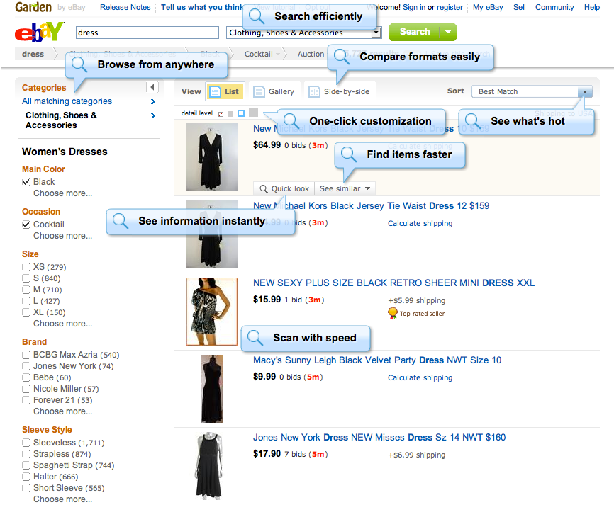Click the green Search button
Screen dimensions: 614x517
pyautogui.click(x=415, y=32)
